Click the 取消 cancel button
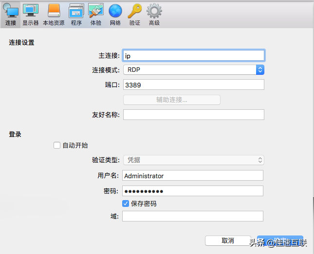Viewport: 314px width, 254px height. click(x=228, y=240)
